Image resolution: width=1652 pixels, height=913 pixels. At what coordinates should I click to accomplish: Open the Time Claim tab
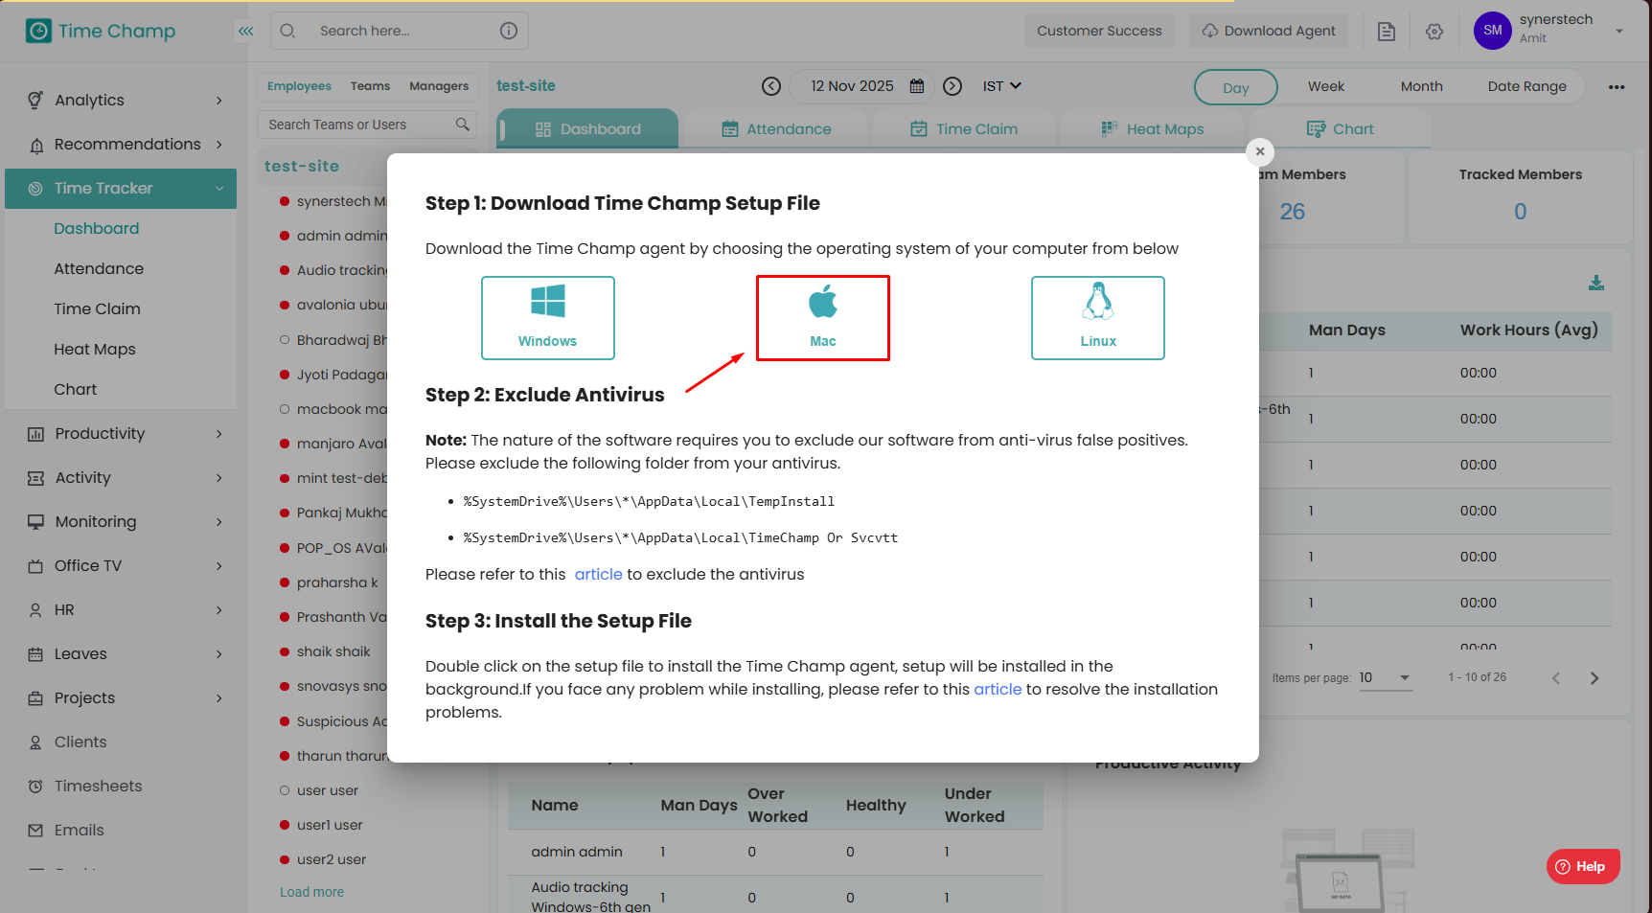pos(964,129)
